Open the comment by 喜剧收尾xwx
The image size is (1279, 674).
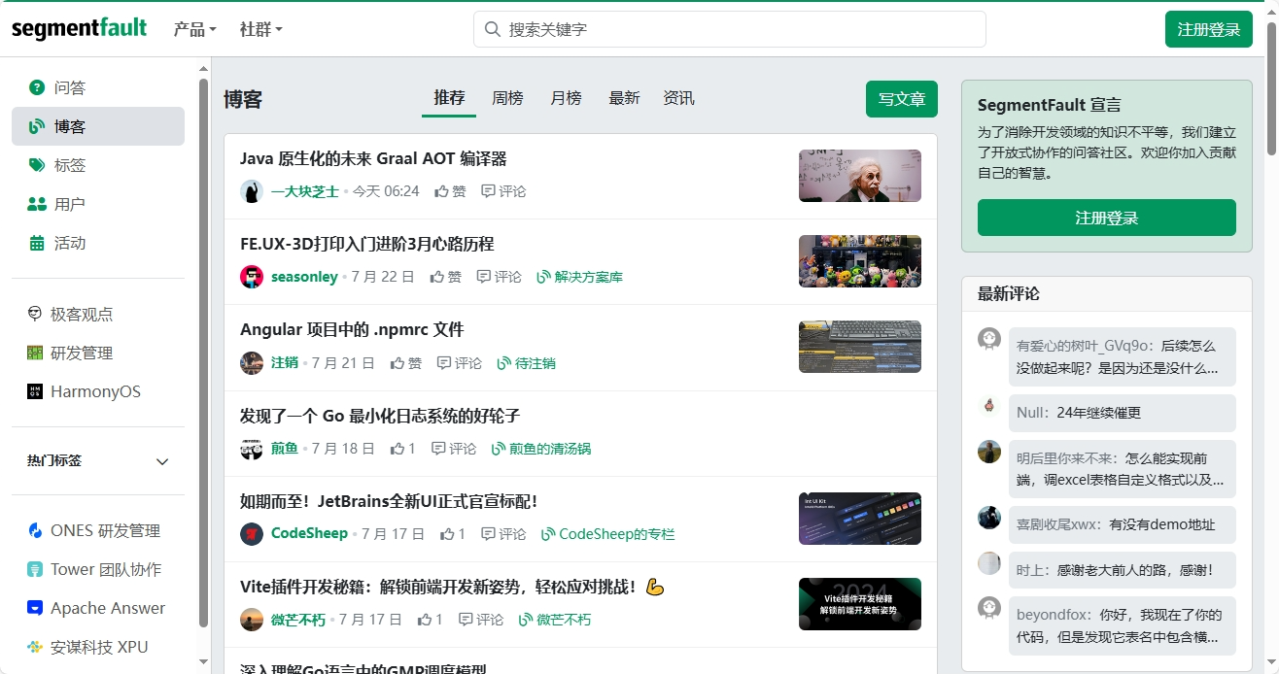click(x=1123, y=524)
